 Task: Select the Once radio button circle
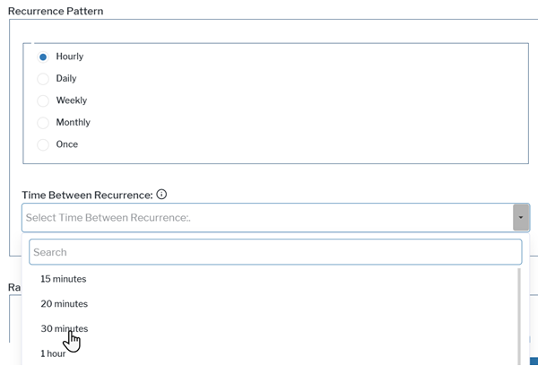click(x=42, y=144)
